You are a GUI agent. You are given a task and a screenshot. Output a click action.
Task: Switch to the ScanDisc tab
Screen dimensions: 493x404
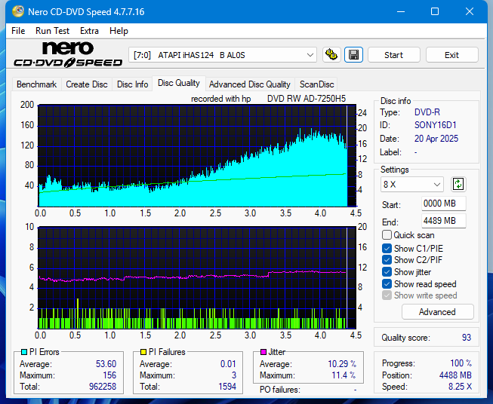pyautogui.click(x=316, y=84)
